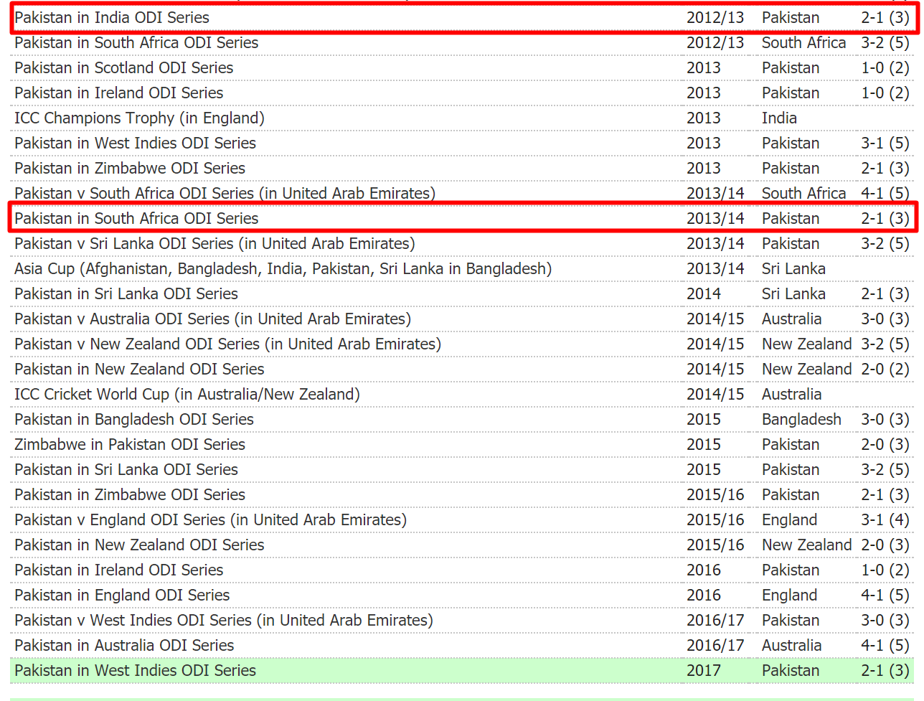Click winner Pakistan in Pakistan v West Indies UAE row
The height and width of the screenshot is (701, 924).
coord(791,620)
